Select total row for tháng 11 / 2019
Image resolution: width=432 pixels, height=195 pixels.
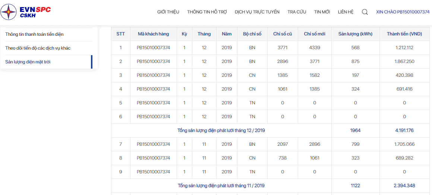[270, 186]
